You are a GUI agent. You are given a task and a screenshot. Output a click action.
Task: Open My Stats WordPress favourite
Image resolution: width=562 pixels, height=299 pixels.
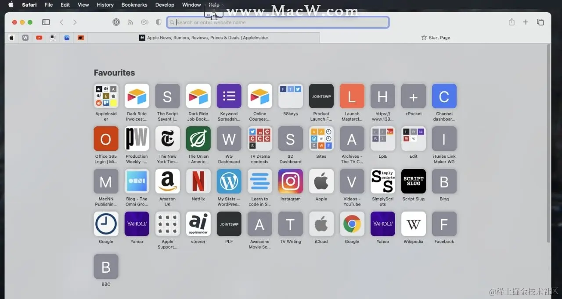point(229,181)
